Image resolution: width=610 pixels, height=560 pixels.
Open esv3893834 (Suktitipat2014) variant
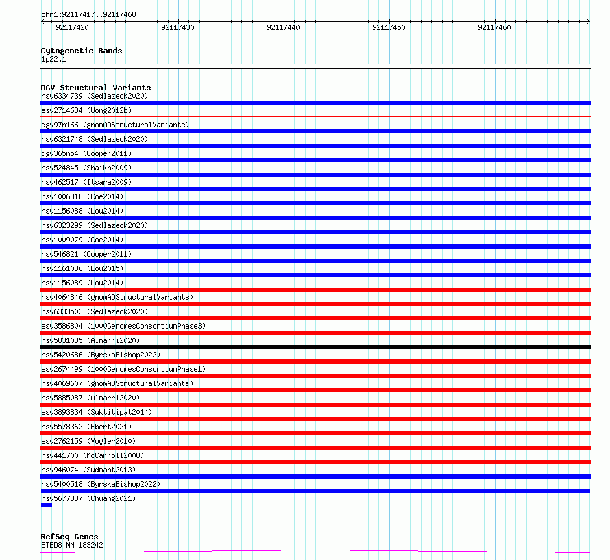[x=97, y=412]
